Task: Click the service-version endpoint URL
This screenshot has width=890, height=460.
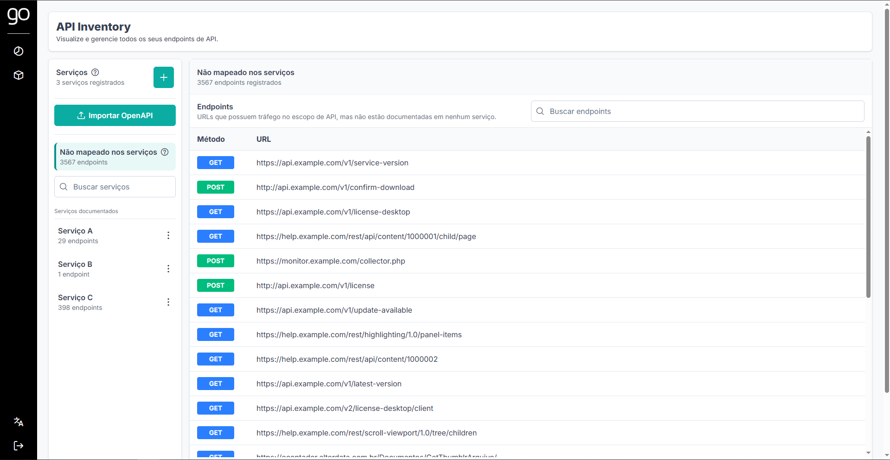Action: coord(333,163)
